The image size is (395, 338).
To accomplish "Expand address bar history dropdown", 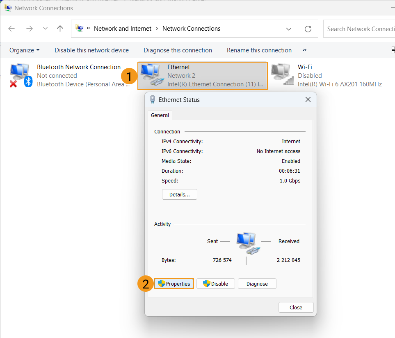I will tap(289, 29).
